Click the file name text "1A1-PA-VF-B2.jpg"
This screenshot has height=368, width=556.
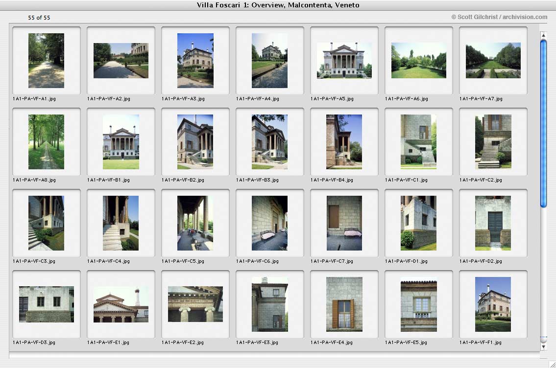click(x=183, y=180)
